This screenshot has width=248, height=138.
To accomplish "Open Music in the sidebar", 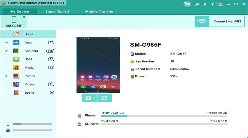I will click(x=29, y=67).
